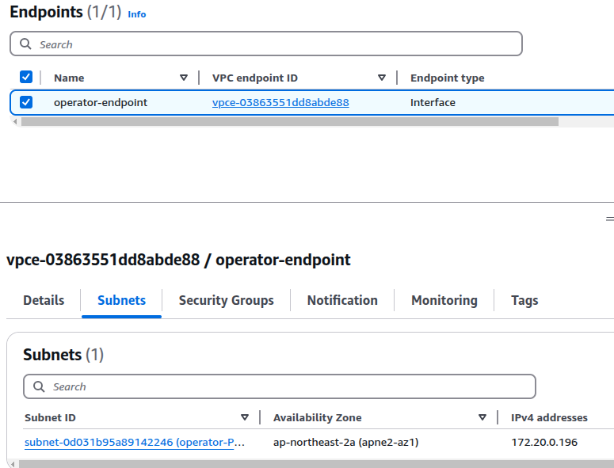Toggle the select-all endpoints checkbox
Screen dimensions: 614x468
point(26,78)
